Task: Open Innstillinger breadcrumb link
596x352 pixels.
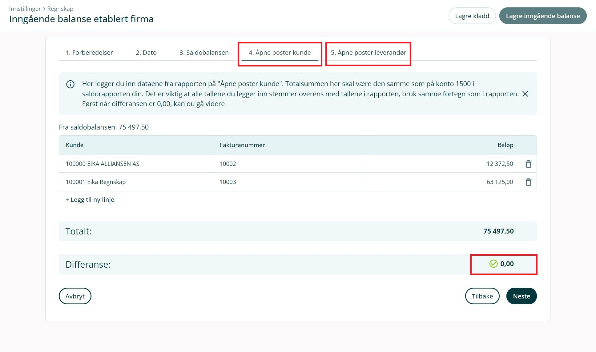Action: click(25, 9)
